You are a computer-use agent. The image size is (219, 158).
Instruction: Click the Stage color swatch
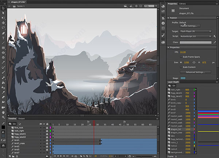tap(183, 78)
